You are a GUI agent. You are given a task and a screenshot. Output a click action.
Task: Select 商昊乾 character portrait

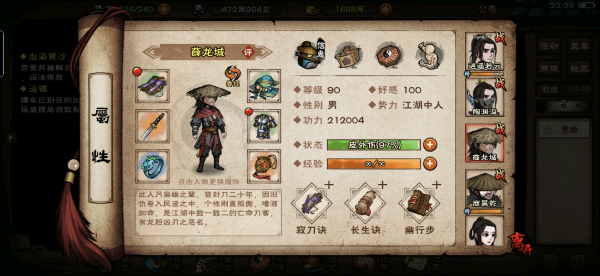[x=484, y=189]
